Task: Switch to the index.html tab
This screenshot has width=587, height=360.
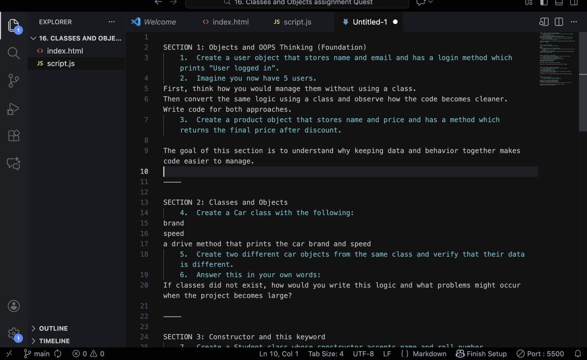Action: coord(225,22)
